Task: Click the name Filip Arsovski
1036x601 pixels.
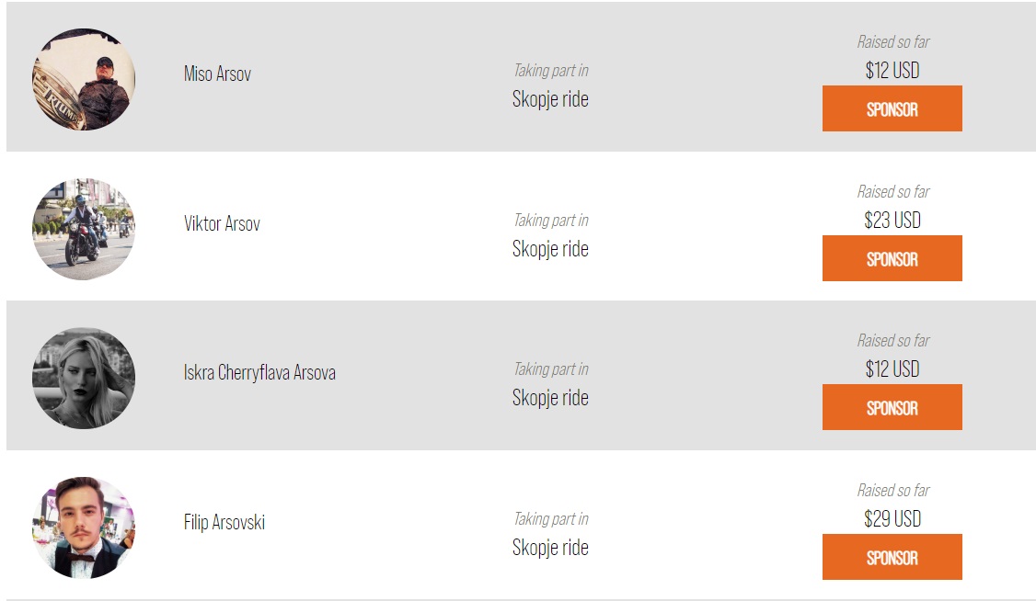Action: point(224,522)
